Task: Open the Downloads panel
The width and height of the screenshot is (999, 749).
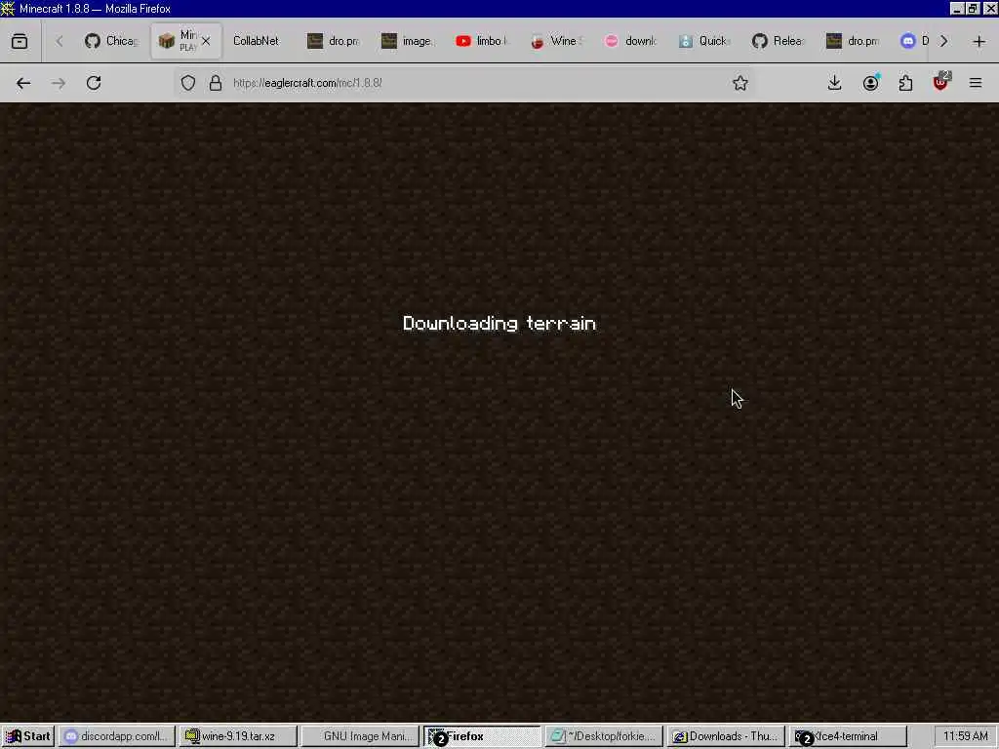Action: pos(835,83)
